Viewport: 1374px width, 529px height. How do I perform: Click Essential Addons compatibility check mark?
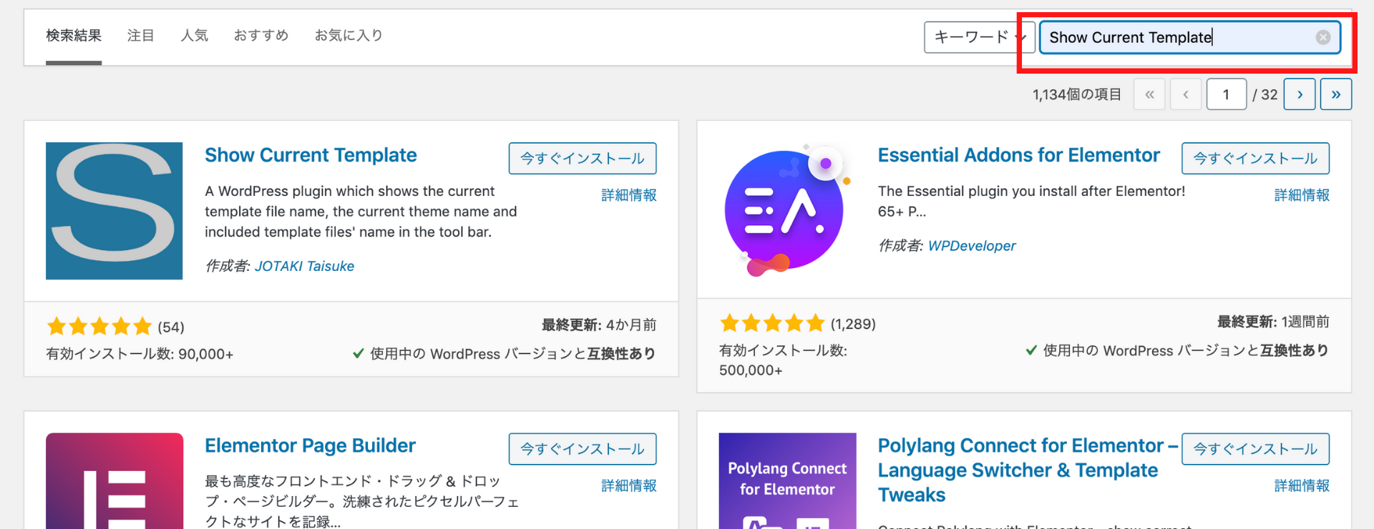(x=1031, y=350)
